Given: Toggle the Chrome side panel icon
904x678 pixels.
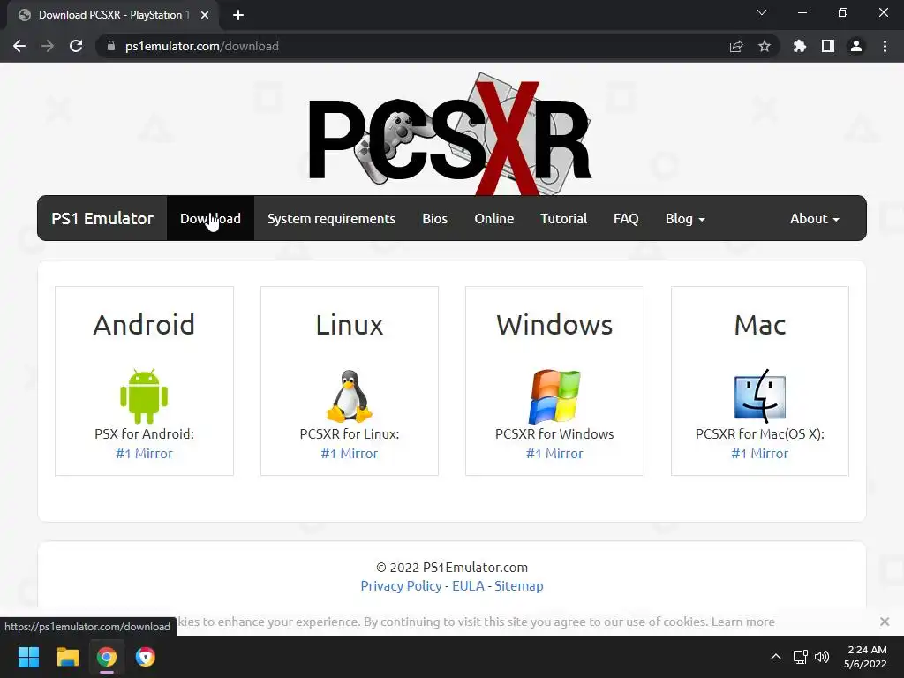Looking at the screenshot, I should [x=828, y=46].
